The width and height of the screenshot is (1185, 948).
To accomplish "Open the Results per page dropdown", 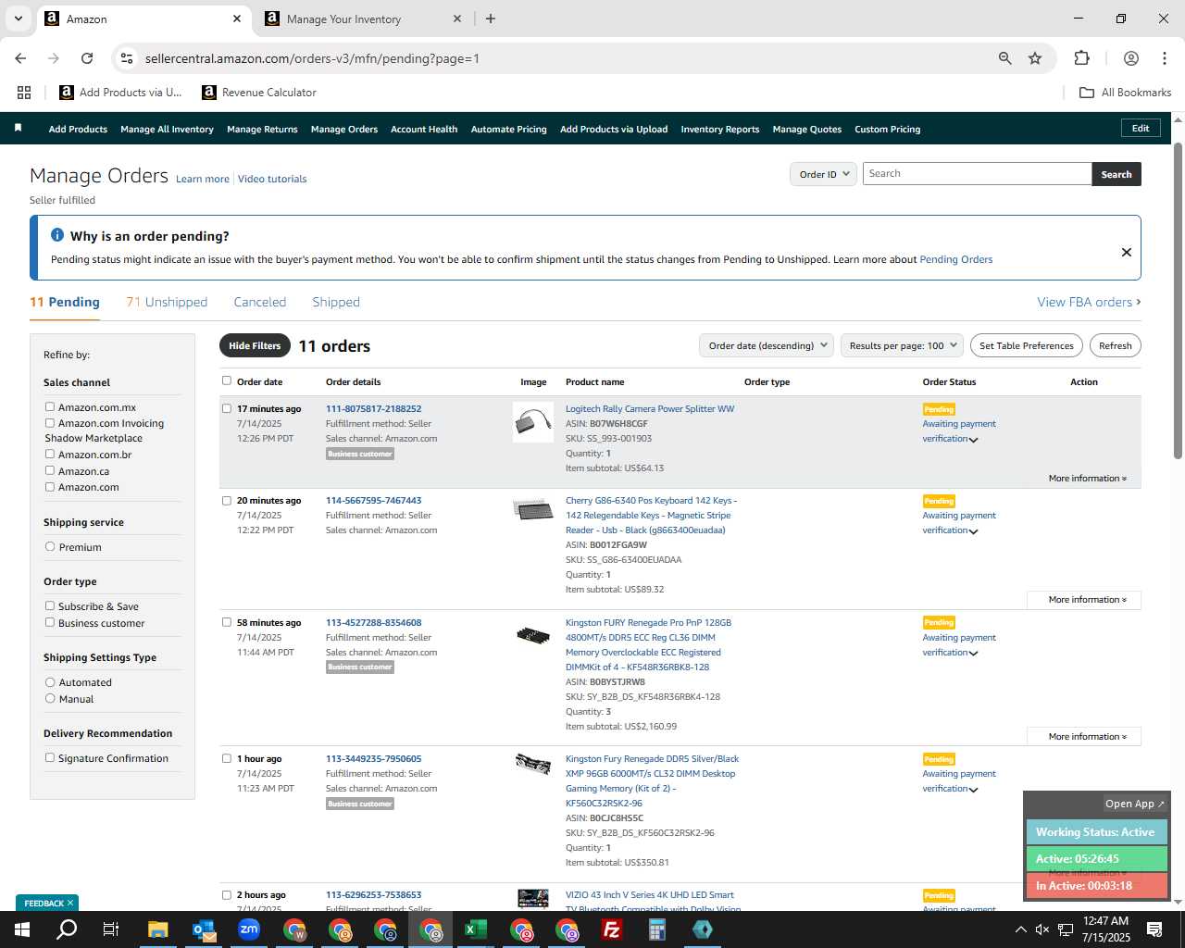I will tap(903, 345).
